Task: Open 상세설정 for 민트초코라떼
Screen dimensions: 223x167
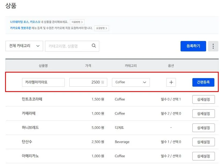Action: click(x=204, y=100)
